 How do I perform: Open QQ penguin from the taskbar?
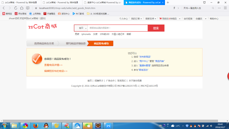pyautogui.click(x=46, y=126)
